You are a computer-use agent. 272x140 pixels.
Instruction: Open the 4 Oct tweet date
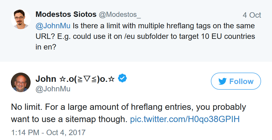click(x=252, y=15)
